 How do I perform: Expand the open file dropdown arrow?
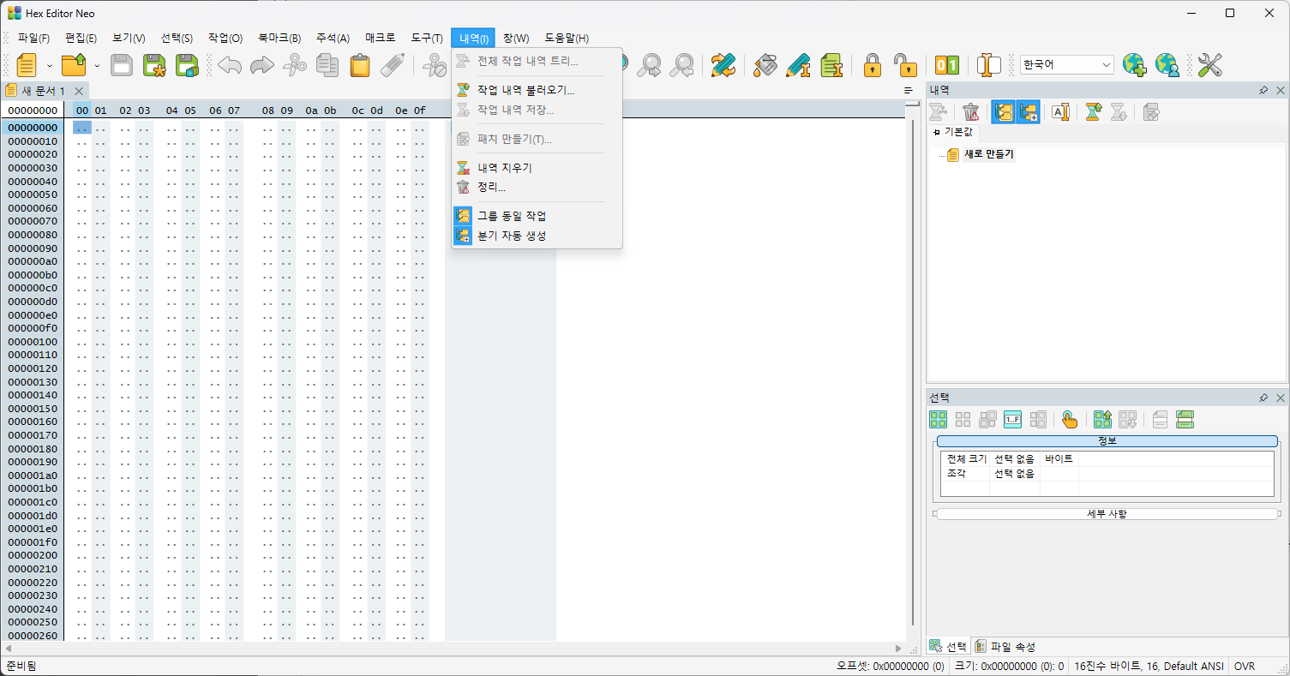coord(97,65)
